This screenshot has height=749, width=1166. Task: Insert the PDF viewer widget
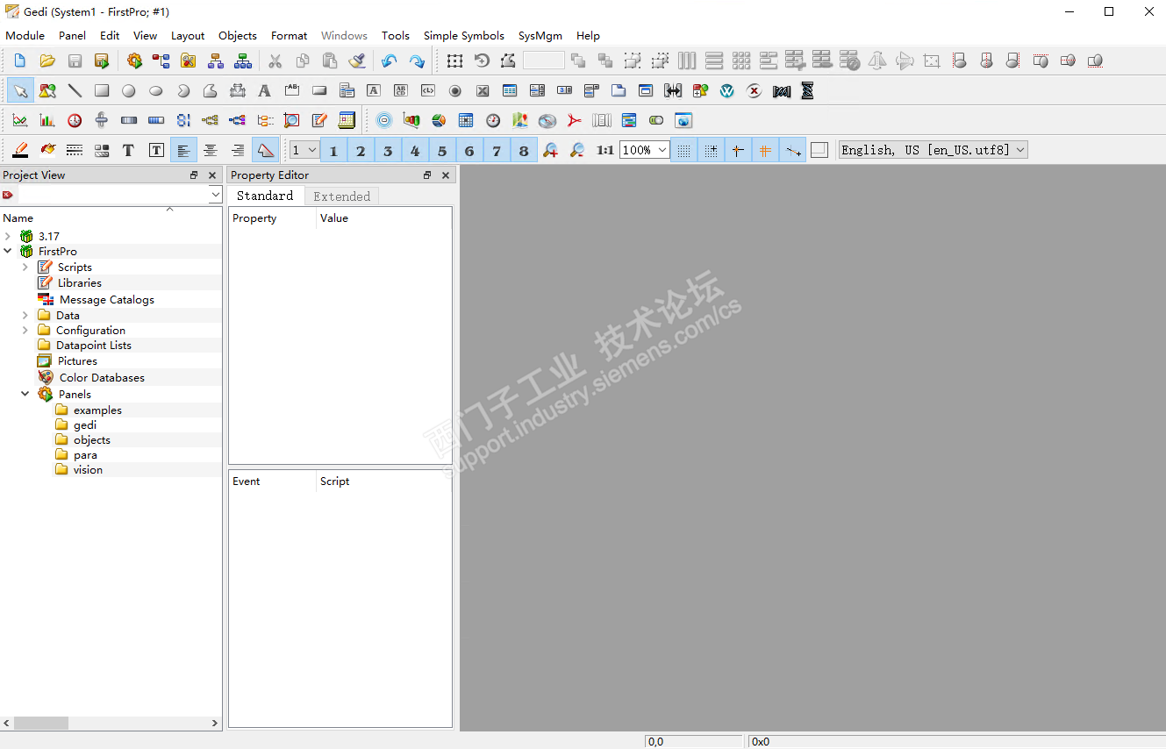(x=575, y=120)
